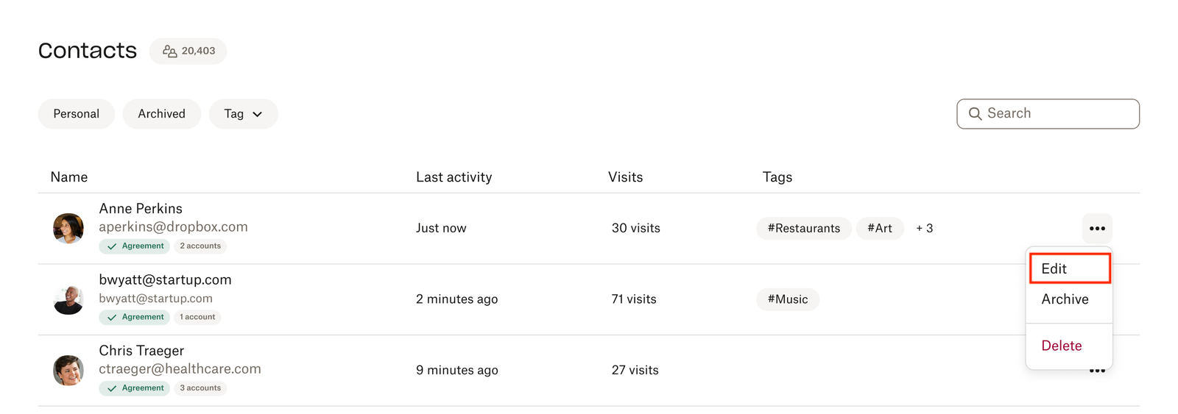
Task: Choose Edit from the context menu
Action: [x=1069, y=269]
